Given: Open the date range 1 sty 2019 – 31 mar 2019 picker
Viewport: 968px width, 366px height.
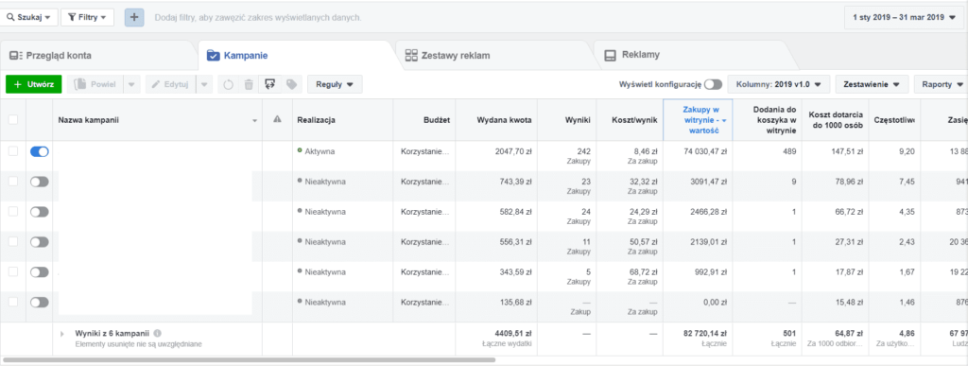Looking at the screenshot, I should (903, 18).
